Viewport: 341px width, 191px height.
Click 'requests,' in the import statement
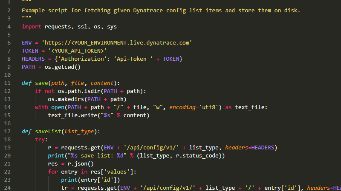click(59, 27)
